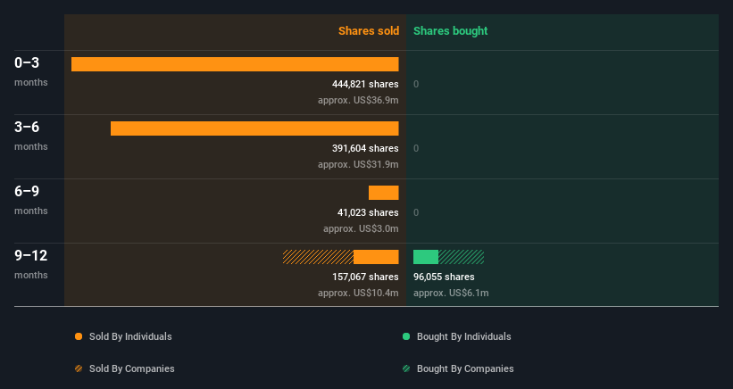Click the approx. US$6.1m value
This screenshot has height=389, width=733.
coord(451,293)
